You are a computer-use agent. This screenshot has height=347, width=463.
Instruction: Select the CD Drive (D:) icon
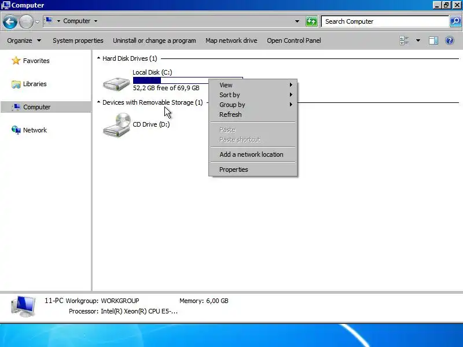117,124
